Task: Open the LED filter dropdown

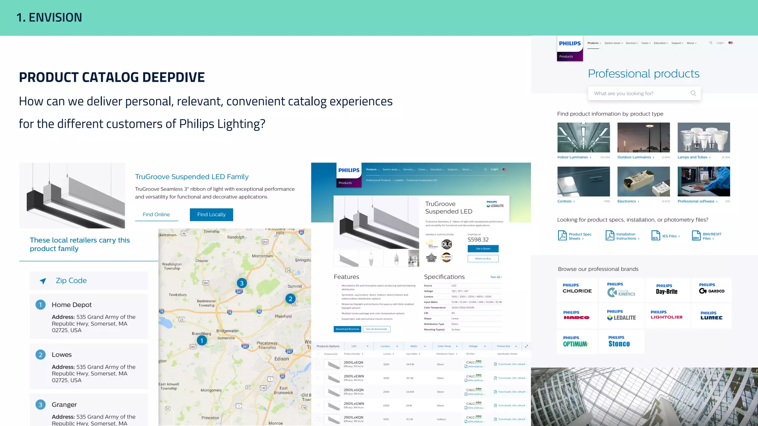Action: click(359, 346)
